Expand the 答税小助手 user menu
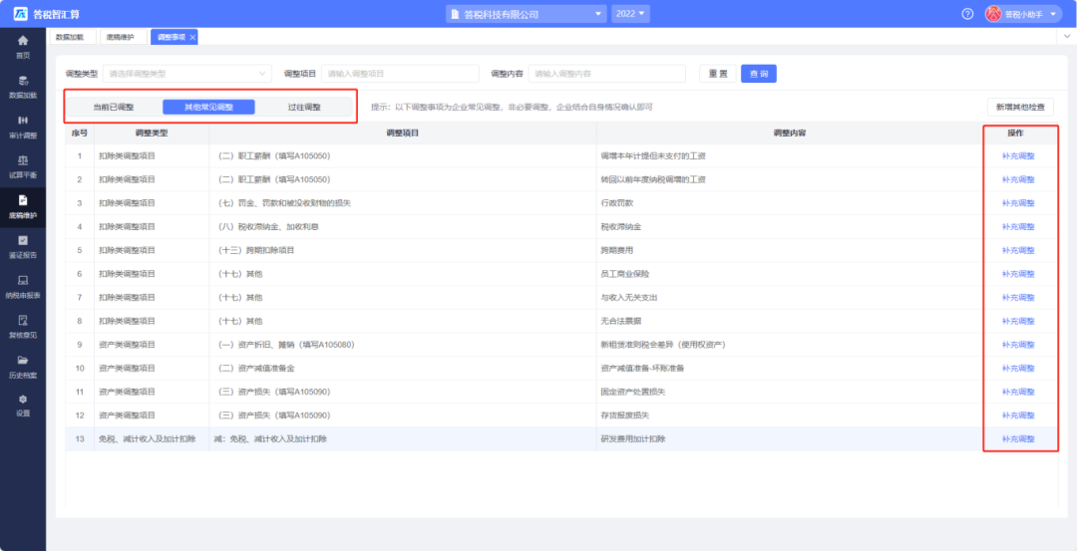Screen dimensions: 1077x551 click(x=1053, y=14)
